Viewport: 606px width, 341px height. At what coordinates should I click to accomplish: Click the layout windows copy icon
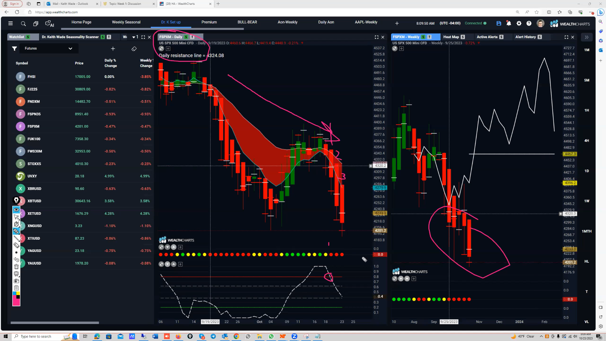(36, 24)
